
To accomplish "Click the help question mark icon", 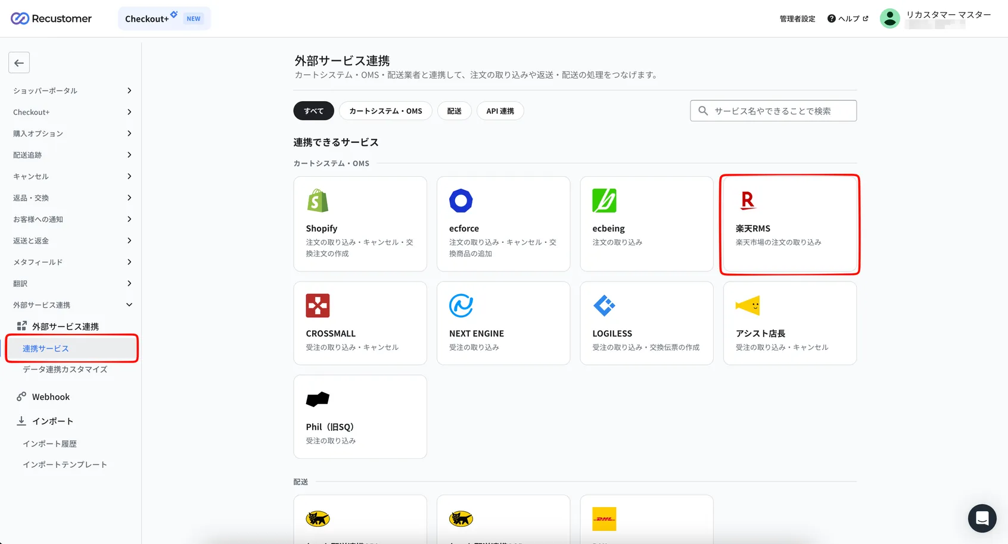I will [x=832, y=18].
